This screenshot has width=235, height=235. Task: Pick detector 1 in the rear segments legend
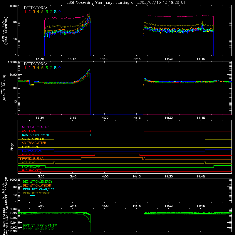point(25,68)
